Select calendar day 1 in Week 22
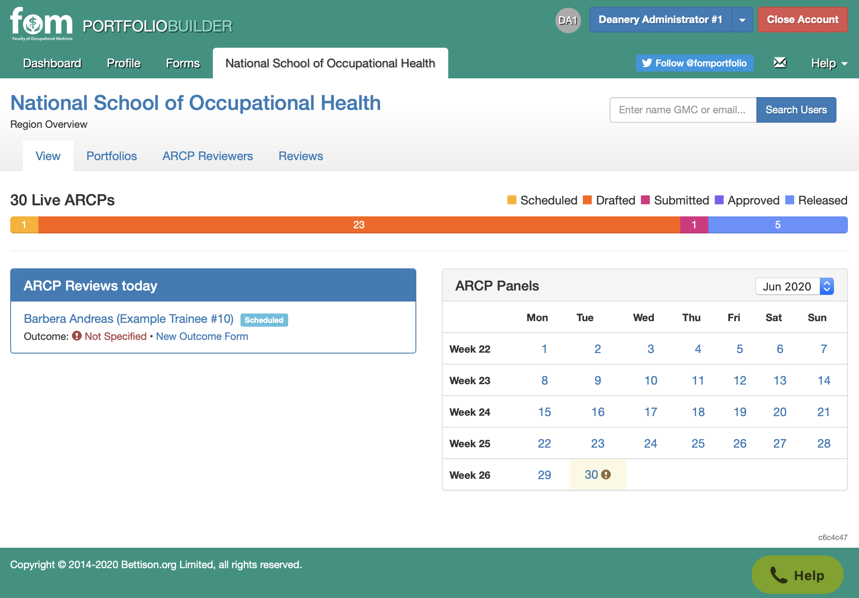The height and width of the screenshot is (598, 859). click(x=544, y=349)
